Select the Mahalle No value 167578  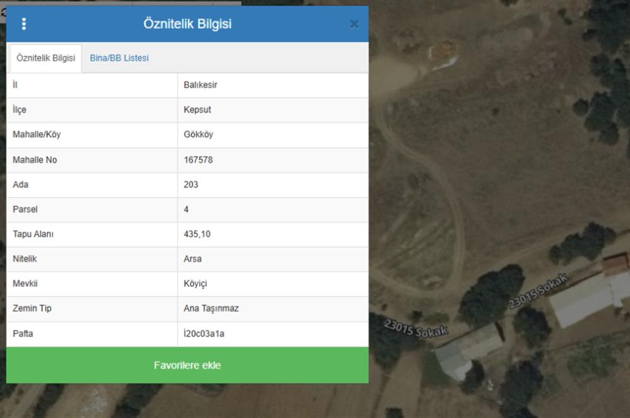[198, 160]
